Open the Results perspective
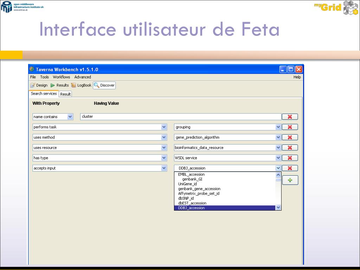Viewport: 360px width, 270px height. point(59,85)
